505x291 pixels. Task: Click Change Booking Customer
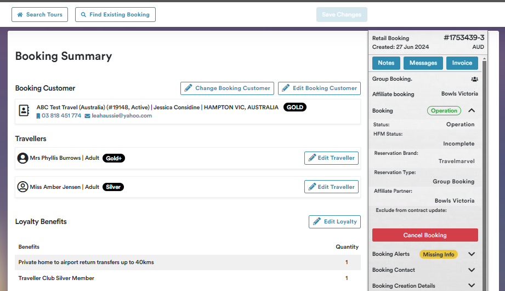228,88
